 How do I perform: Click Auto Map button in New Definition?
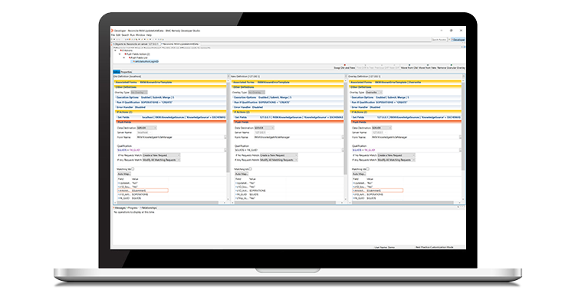242,174
